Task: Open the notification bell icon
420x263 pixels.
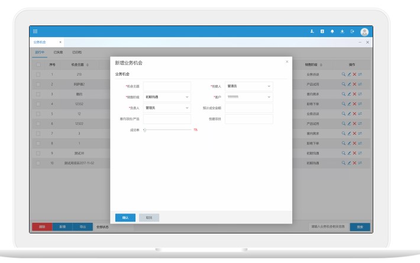Action: [x=332, y=31]
